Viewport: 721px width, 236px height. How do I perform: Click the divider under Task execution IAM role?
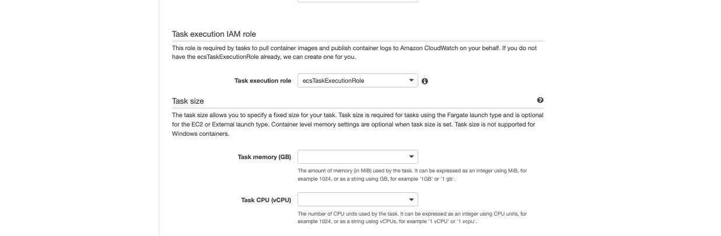point(358,41)
